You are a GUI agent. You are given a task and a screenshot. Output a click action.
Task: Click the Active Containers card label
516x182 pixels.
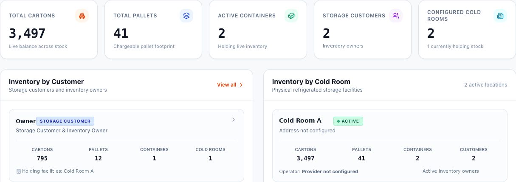coord(247,16)
